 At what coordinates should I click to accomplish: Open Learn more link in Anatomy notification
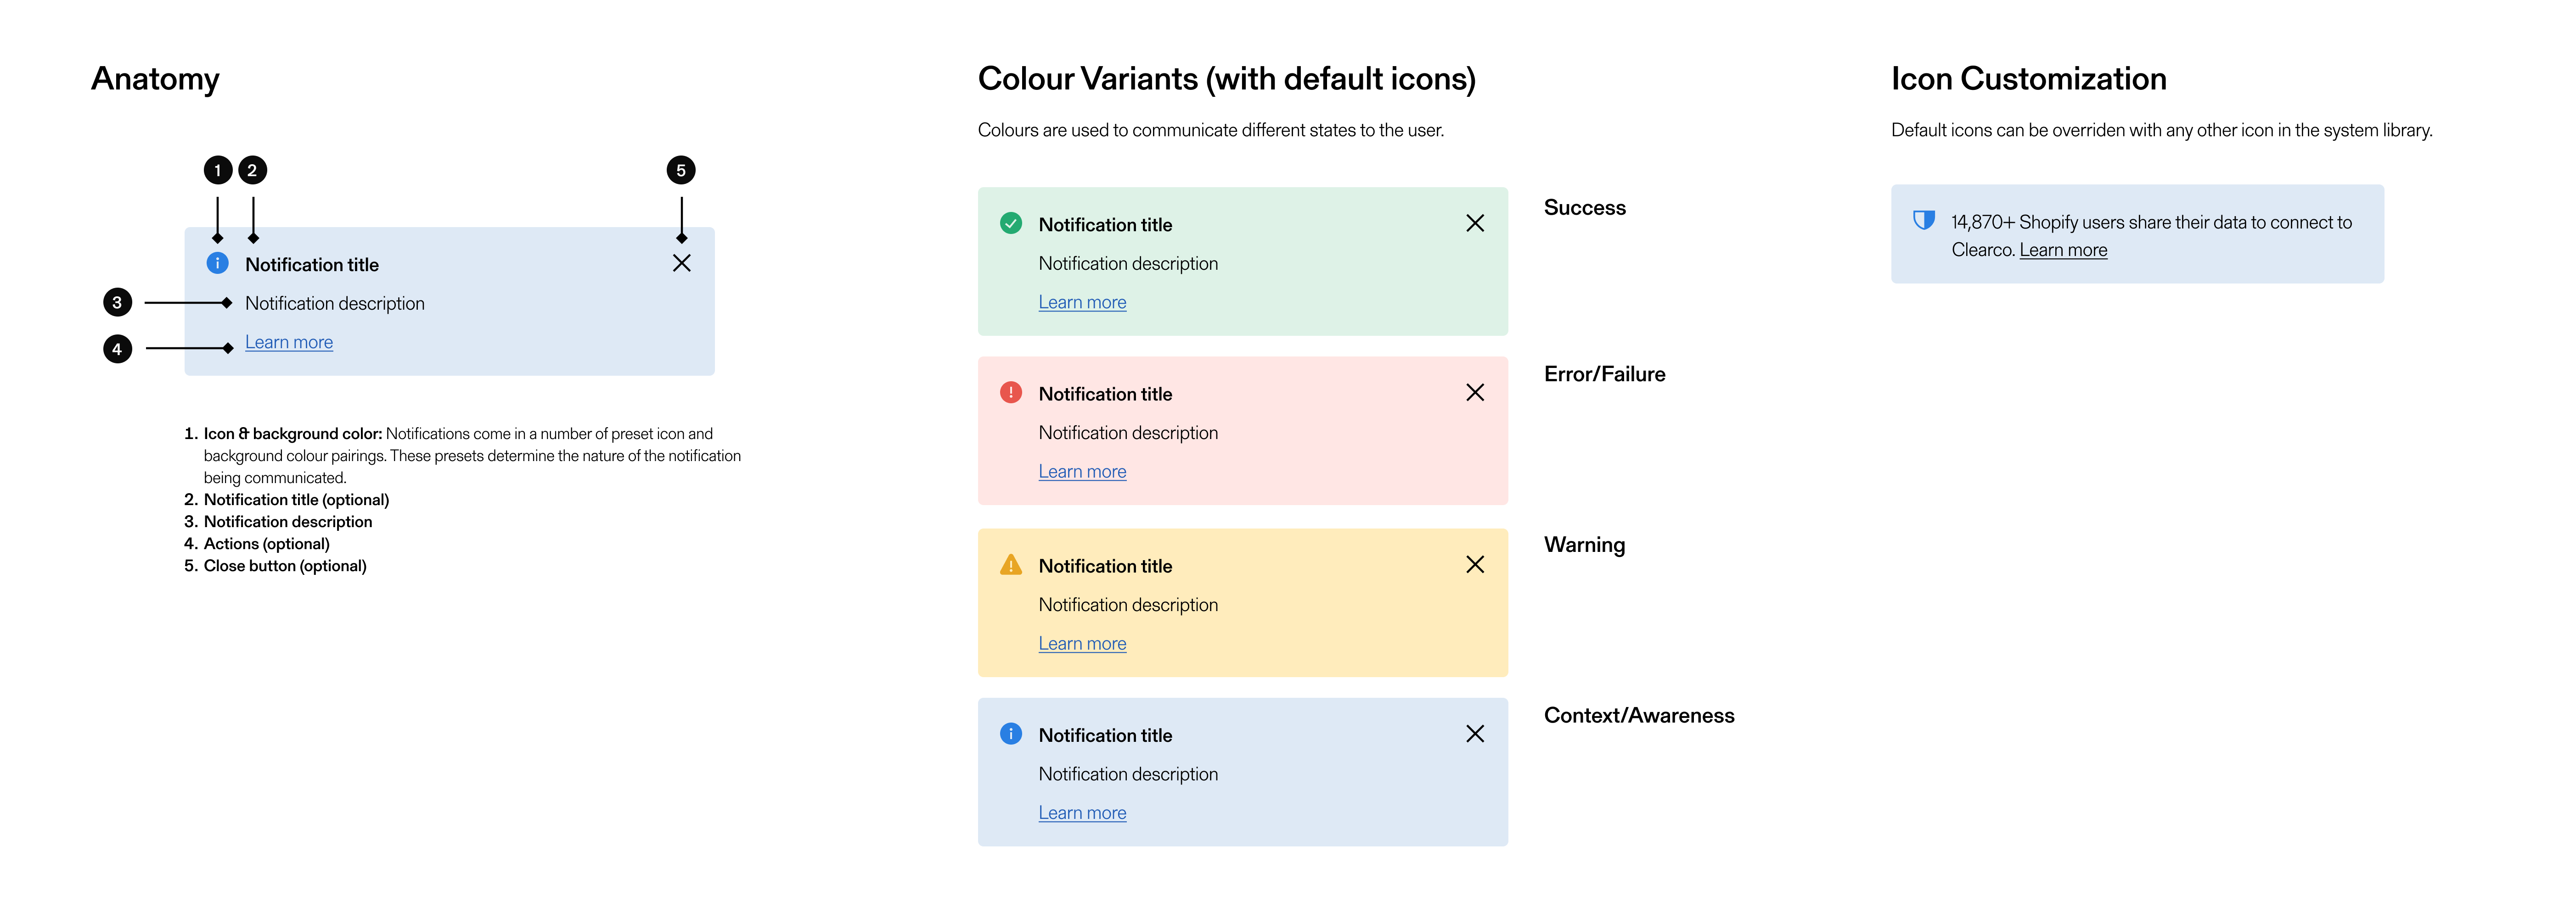tap(289, 343)
